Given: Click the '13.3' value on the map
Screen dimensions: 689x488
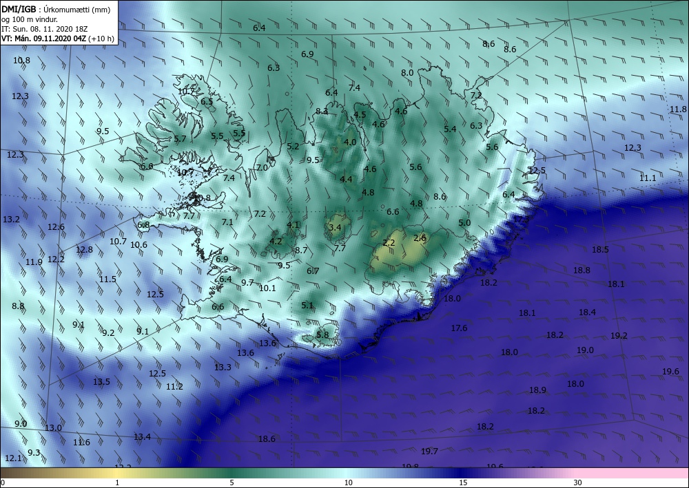Looking at the screenshot, I should coord(223,368).
